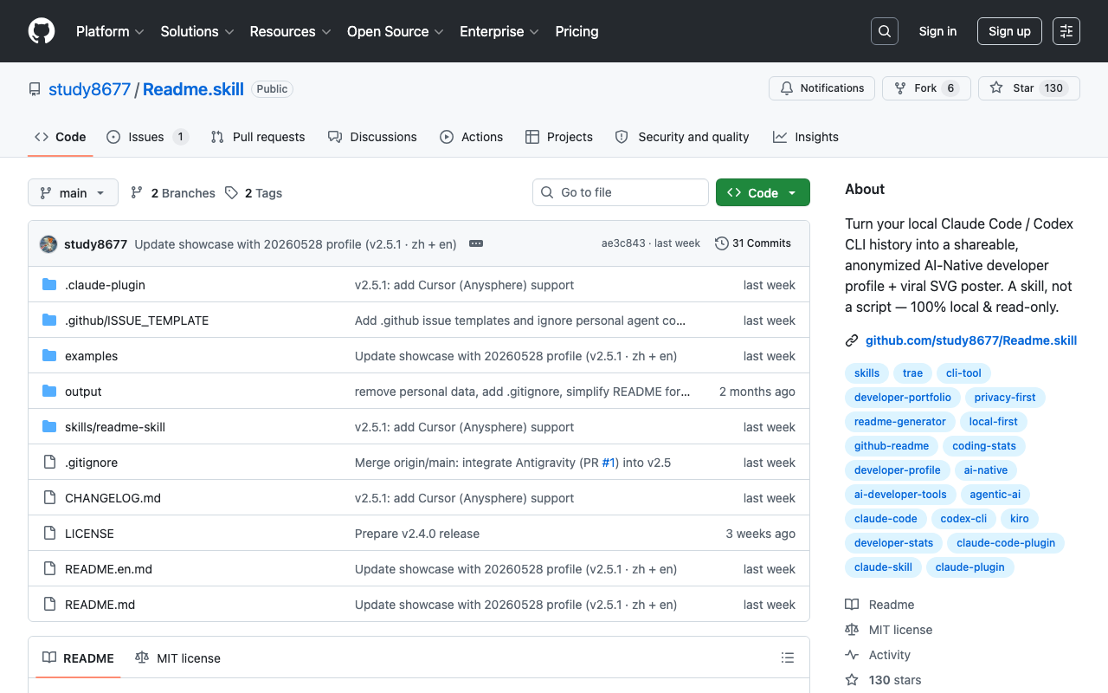Click the Notifications button
1108x693 pixels.
pos(821,88)
